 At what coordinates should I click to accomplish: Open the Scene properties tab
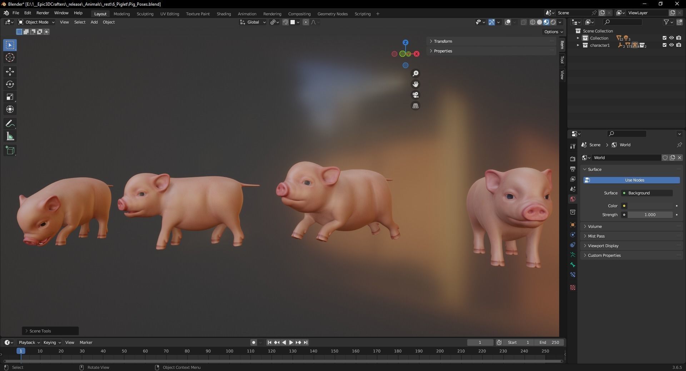573,189
